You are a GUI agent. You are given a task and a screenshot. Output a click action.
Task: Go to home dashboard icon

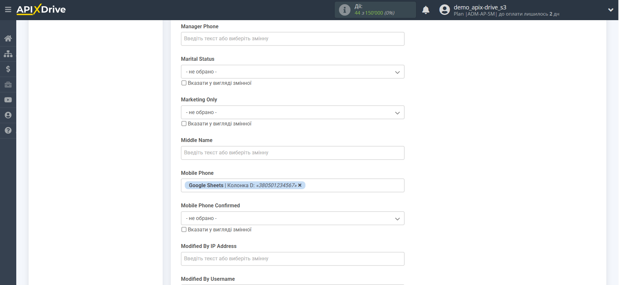pyautogui.click(x=8, y=38)
